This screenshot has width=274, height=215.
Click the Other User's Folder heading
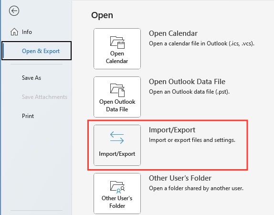coord(180,178)
